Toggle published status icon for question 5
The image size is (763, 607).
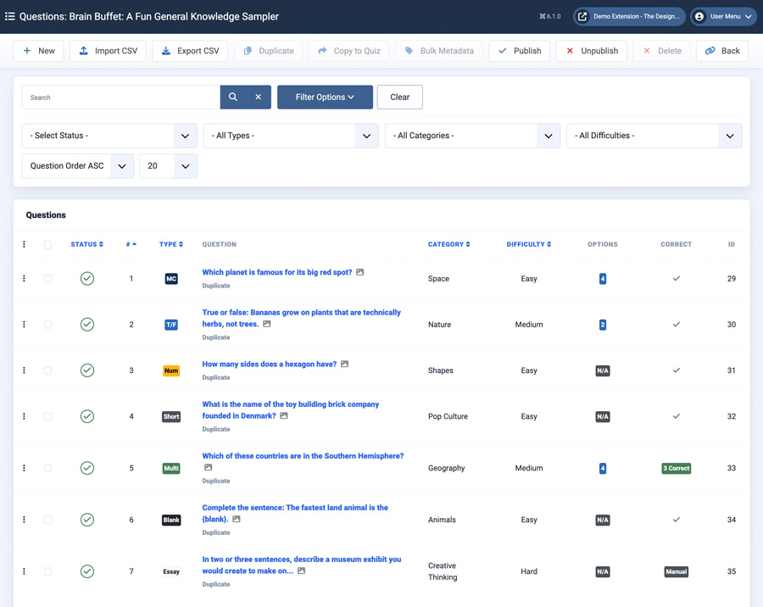pyautogui.click(x=87, y=468)
